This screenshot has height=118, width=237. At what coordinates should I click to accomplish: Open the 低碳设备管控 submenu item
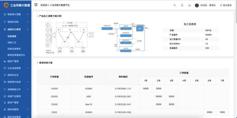pos(14,49)
